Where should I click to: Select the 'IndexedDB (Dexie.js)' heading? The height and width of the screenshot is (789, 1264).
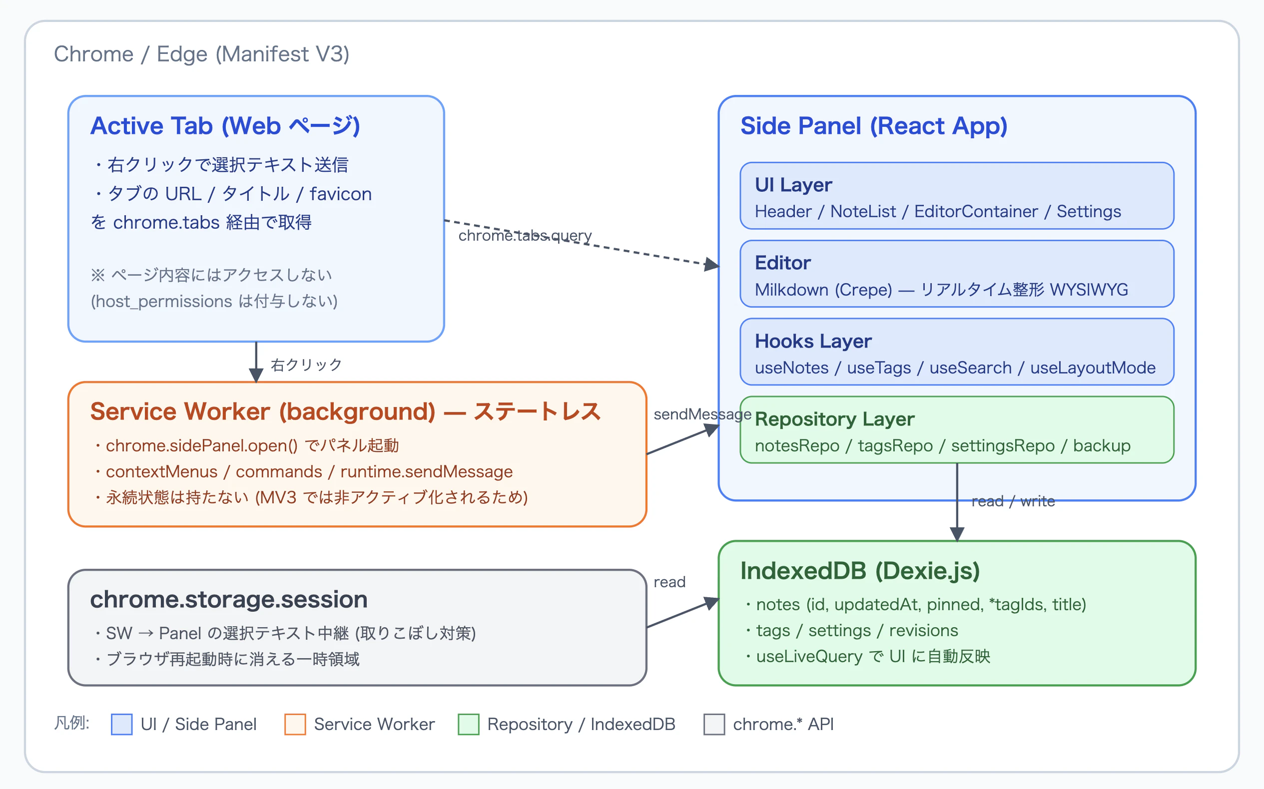[x=860, y=571]
